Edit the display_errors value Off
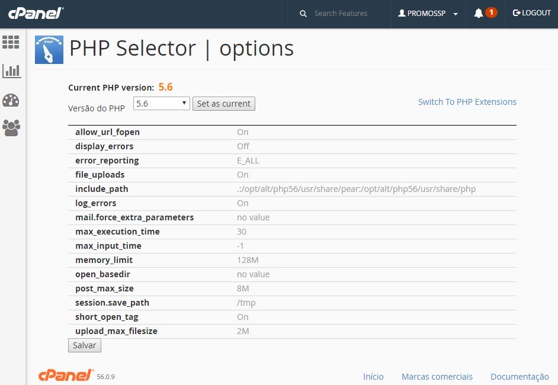558x385 pixels. pyautogui.click(x=243, y=146)
